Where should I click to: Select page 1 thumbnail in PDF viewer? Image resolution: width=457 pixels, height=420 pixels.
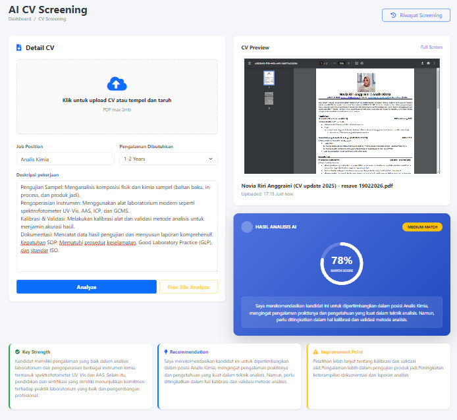[x=269, y=78]
